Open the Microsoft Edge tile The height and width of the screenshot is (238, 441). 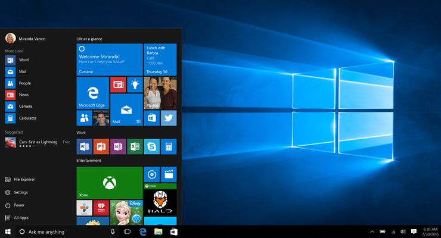(x=92, y=93)
